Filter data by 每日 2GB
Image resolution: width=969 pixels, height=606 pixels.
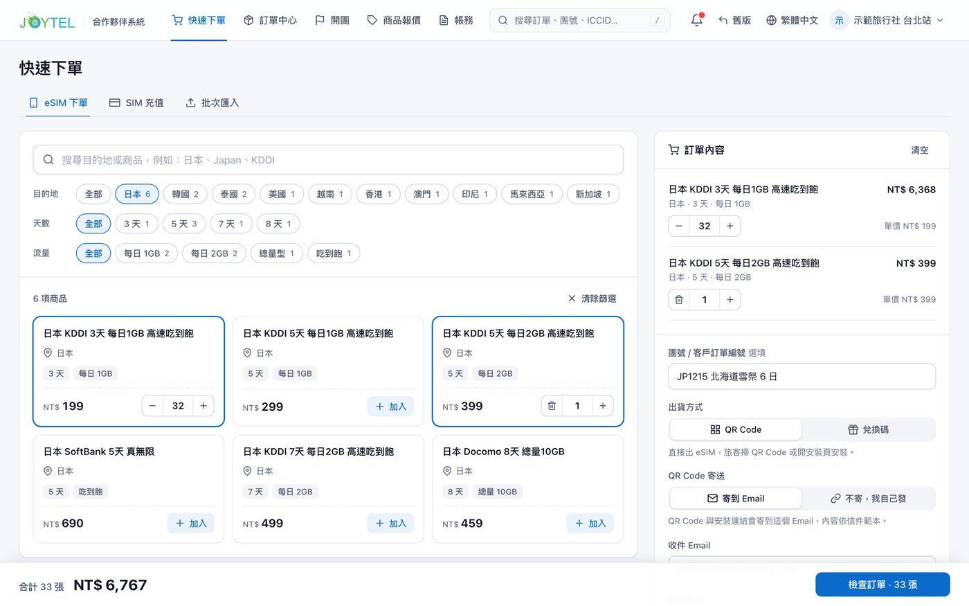pos(214,253)
